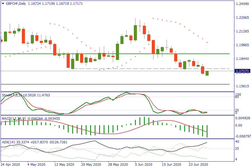Click the +DI:7.8370 reading
The width and height of the screenshot is (252, 168).
39,142
